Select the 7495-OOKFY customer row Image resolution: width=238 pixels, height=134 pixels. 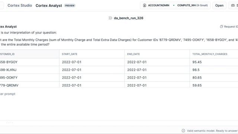(119, 78)
